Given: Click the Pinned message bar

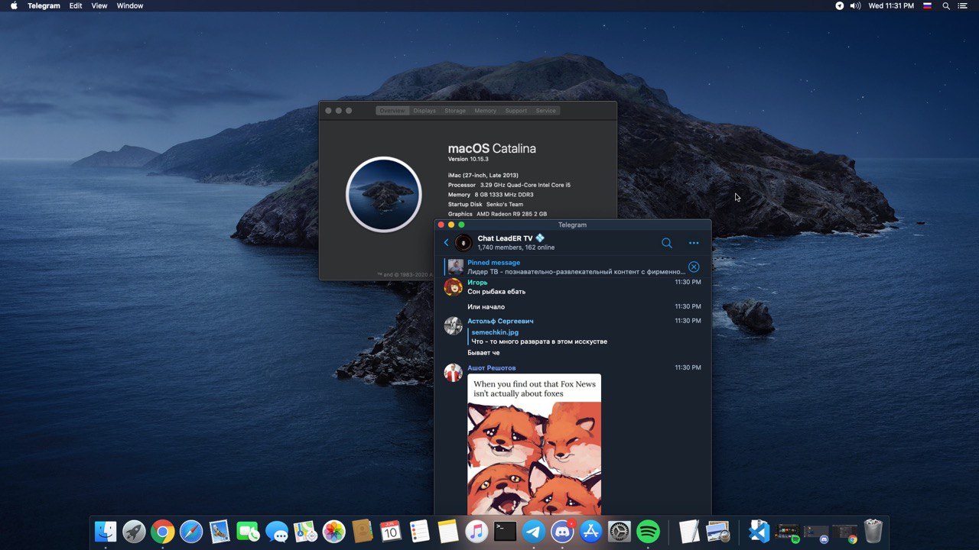Looking at the screenshot, I should pyautogui.click(x=572, y=267).
